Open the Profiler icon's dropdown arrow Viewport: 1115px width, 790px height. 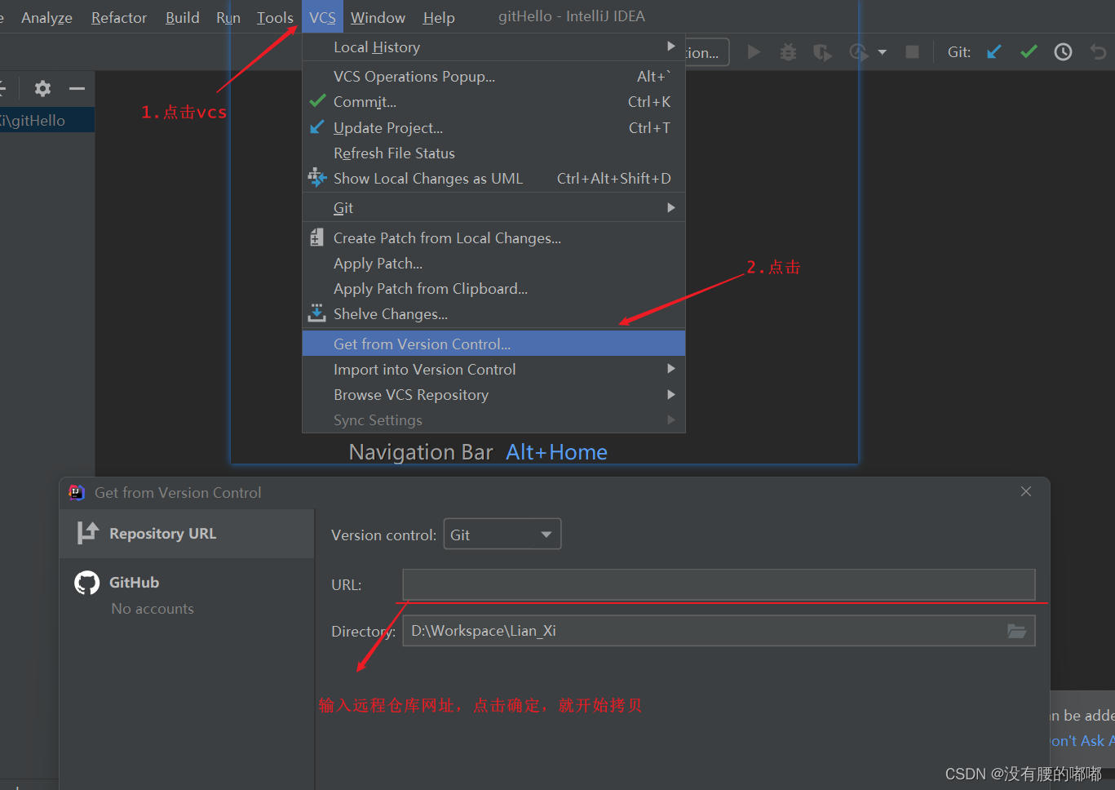point(882,52)
